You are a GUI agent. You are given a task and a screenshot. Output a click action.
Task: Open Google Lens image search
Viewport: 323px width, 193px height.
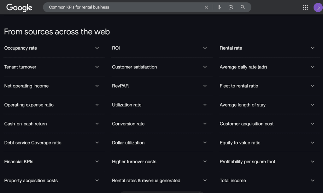tap(231, 7)
